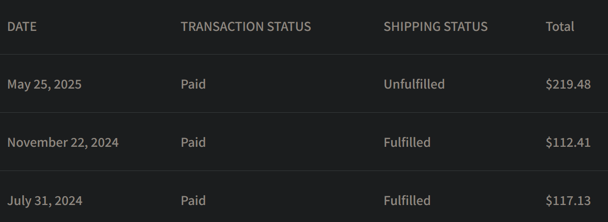Click the $219.48 order total

(568, 84)
